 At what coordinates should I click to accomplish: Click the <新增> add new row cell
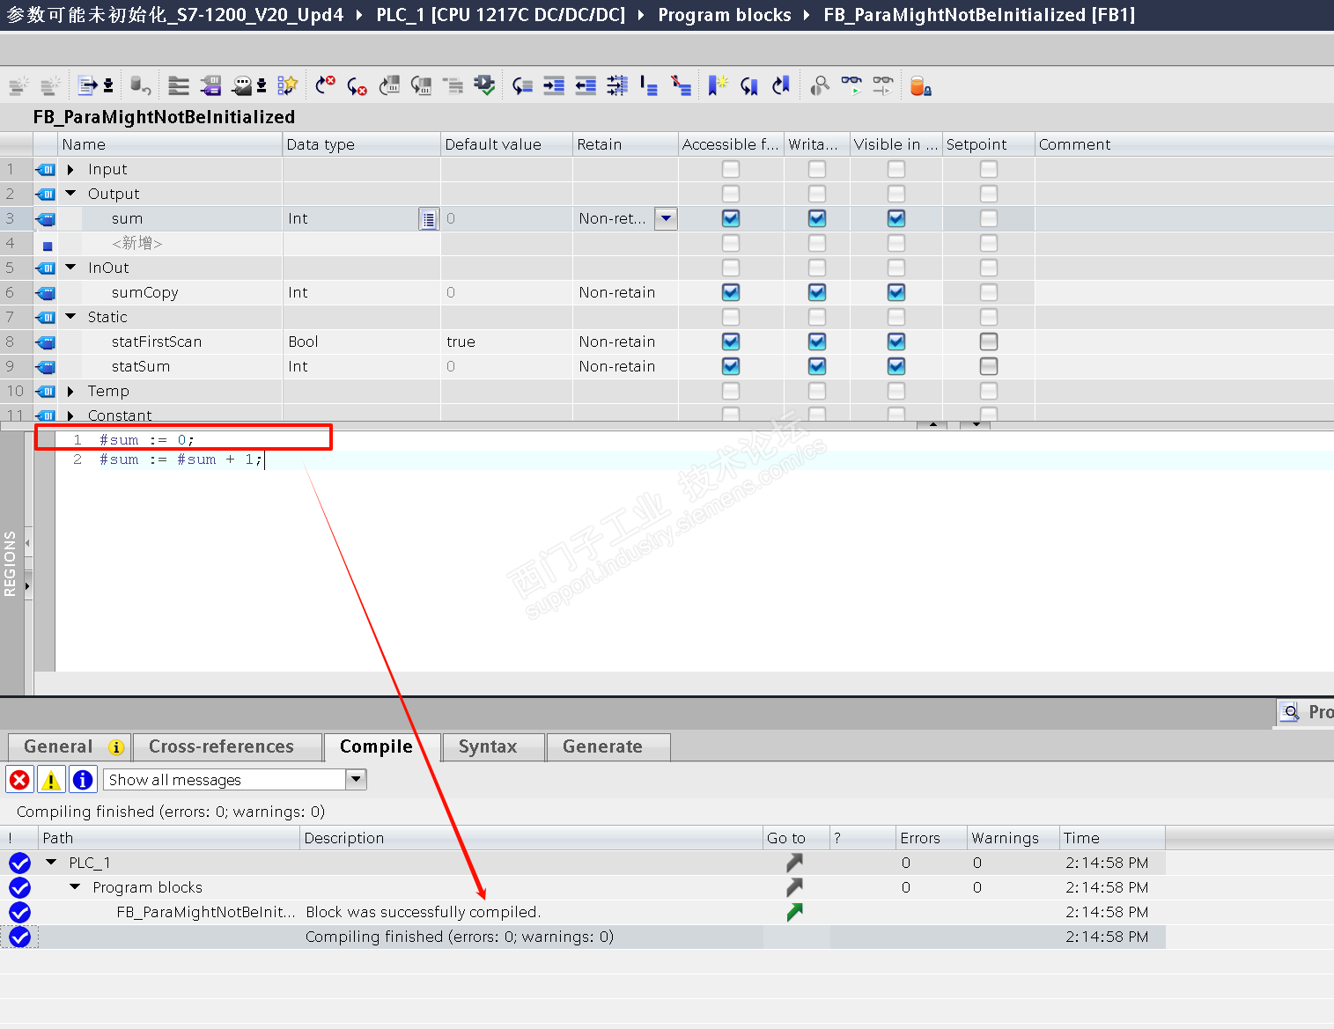pos(137,243)
